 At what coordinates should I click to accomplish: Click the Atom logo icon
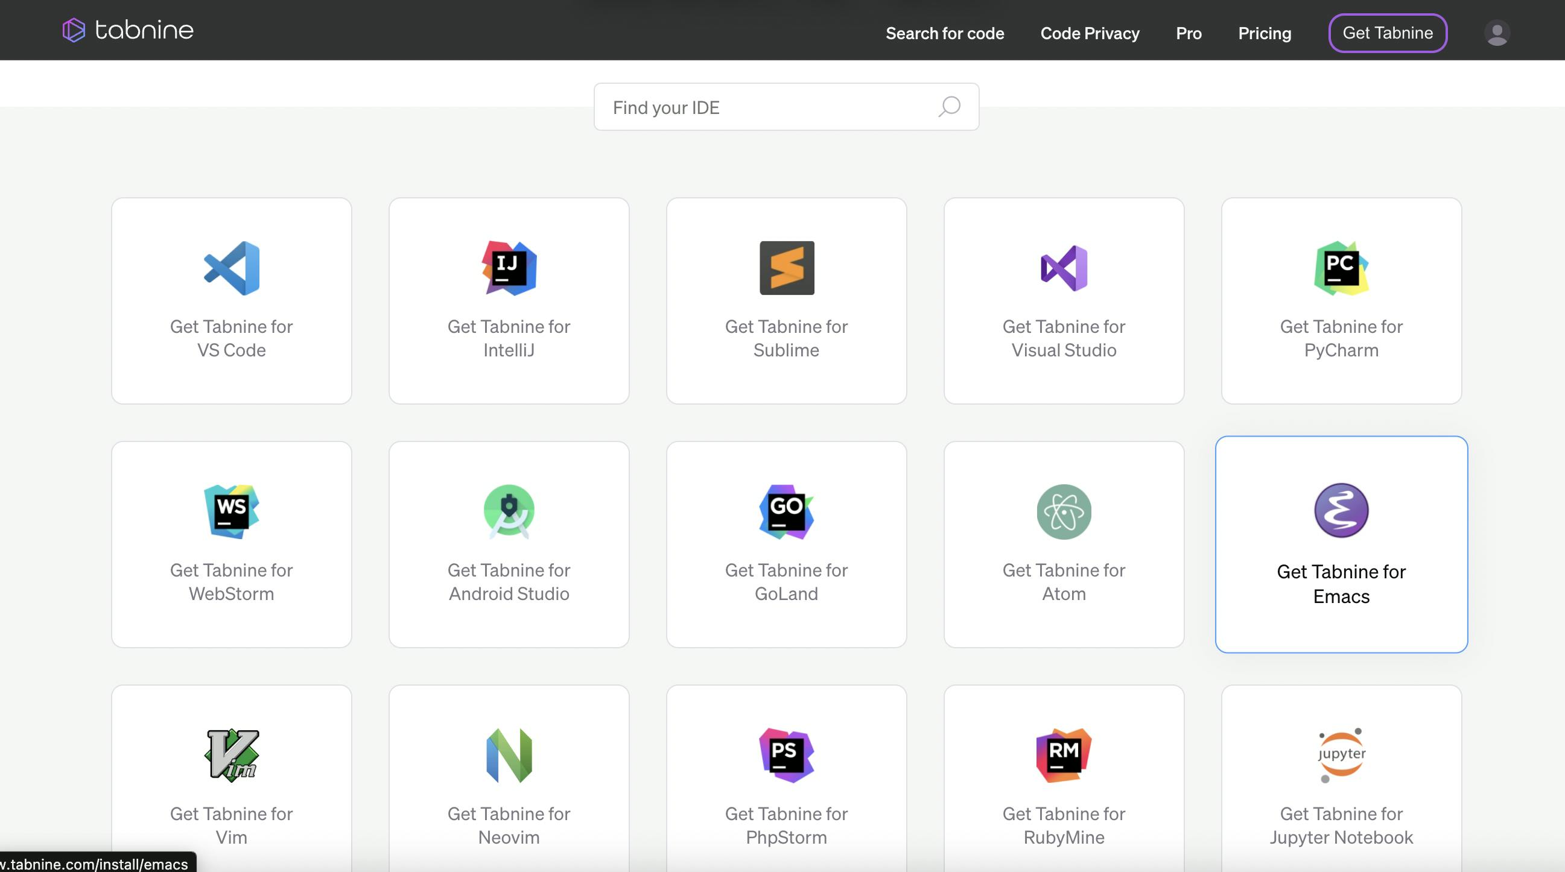(x=1064, y=512)
